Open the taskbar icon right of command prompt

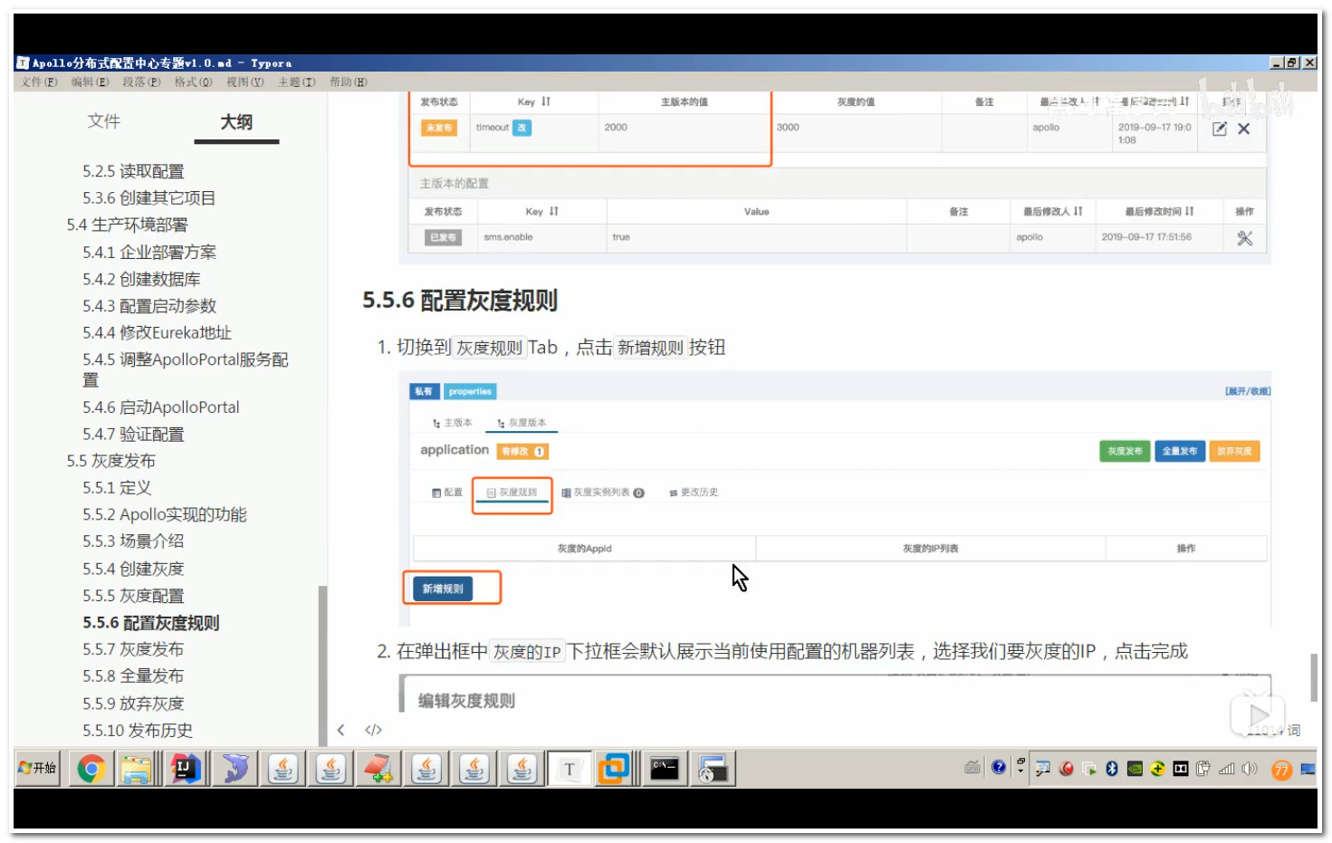coord(713,769)
